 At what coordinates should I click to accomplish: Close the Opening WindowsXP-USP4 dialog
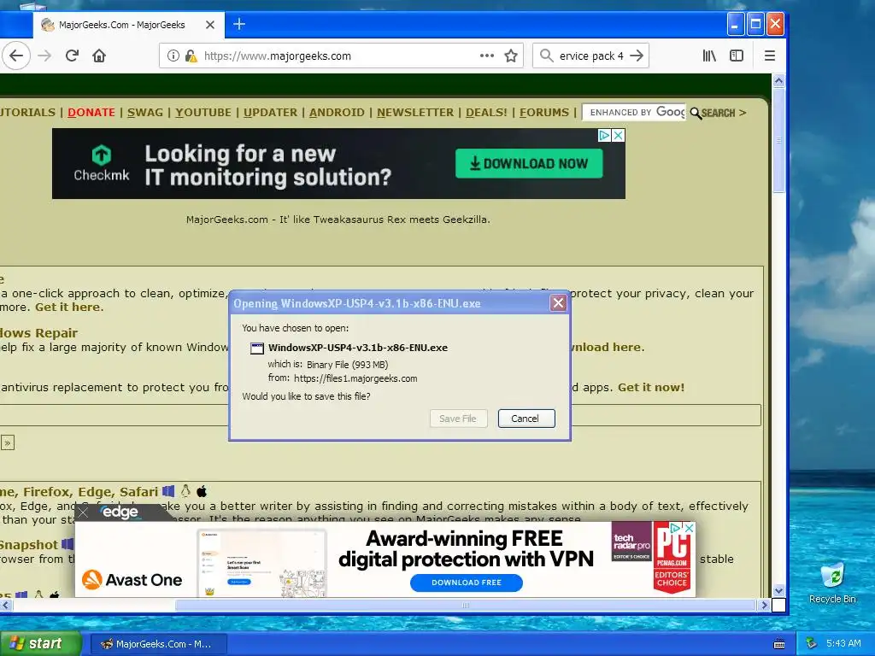[558, 303]
